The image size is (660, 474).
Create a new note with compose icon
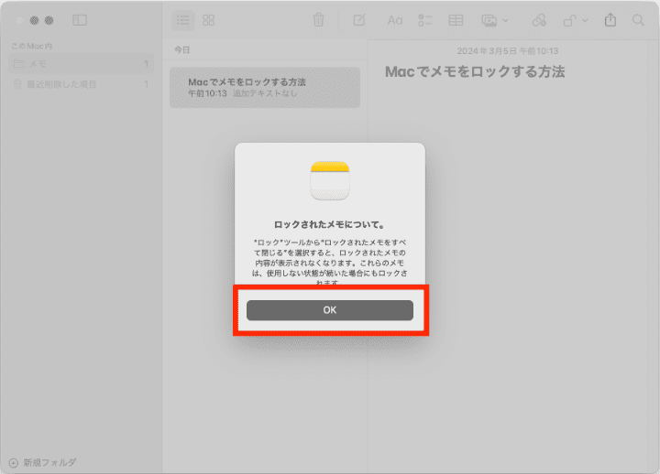click(x=359, y=20)
